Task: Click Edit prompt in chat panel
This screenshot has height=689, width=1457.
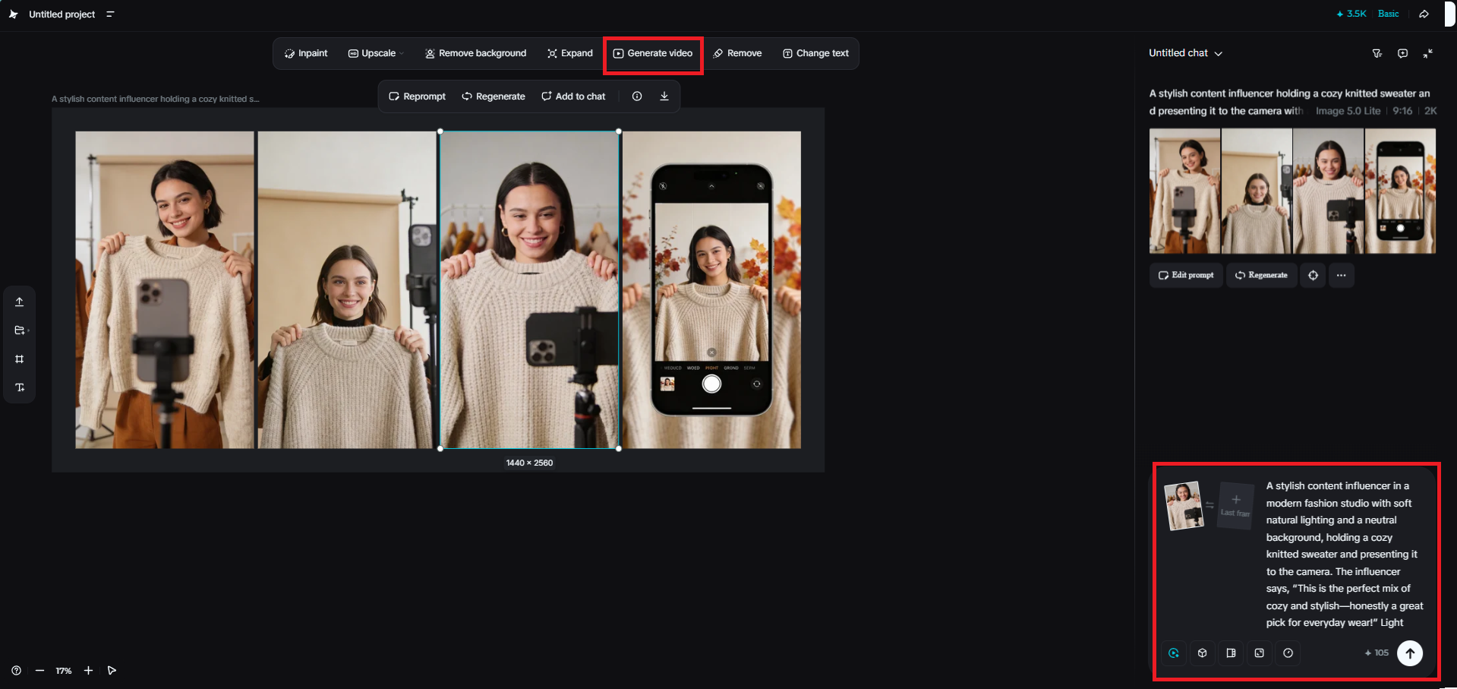Action: click(x=1186, y=275)
